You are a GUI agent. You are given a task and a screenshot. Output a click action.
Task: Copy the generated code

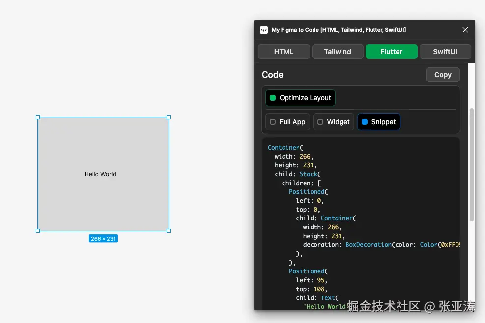[x=443, y=75]
